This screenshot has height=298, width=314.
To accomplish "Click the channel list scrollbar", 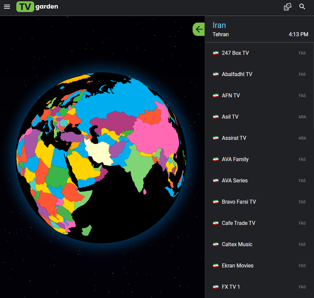I will pos(313,85).
